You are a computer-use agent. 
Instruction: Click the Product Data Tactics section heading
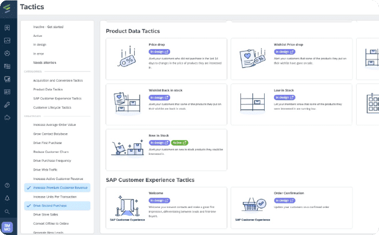click(133, 31)
